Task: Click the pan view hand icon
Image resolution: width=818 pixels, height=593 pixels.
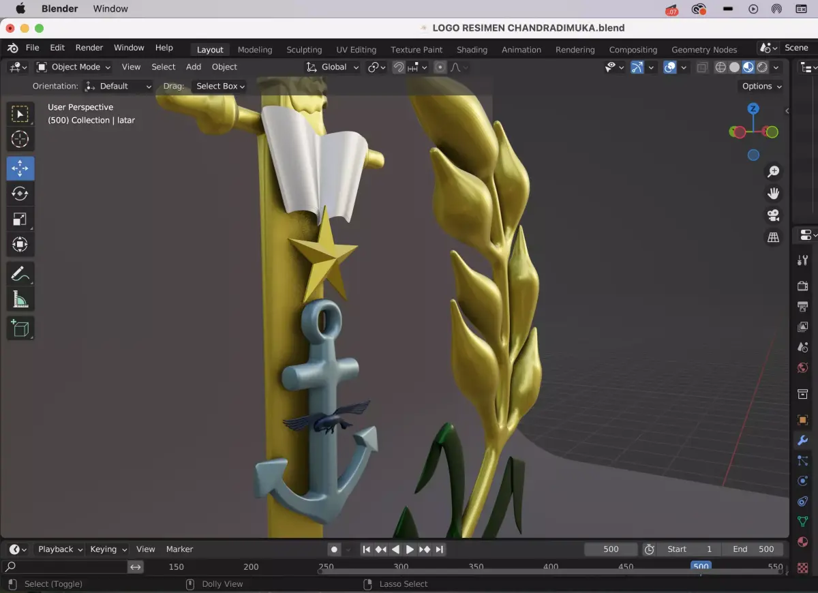Action: [773, 194]
